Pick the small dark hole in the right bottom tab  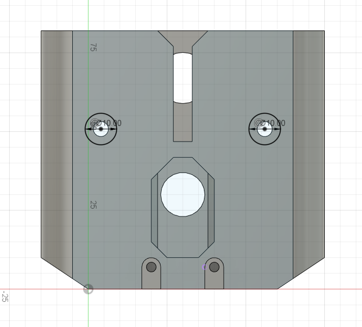pos(214,267)
